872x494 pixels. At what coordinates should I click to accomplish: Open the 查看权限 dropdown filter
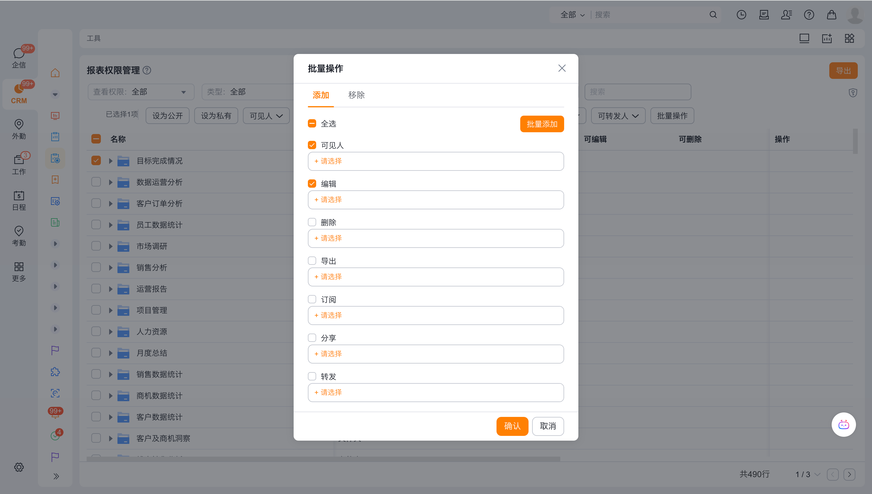pos(141,92)
